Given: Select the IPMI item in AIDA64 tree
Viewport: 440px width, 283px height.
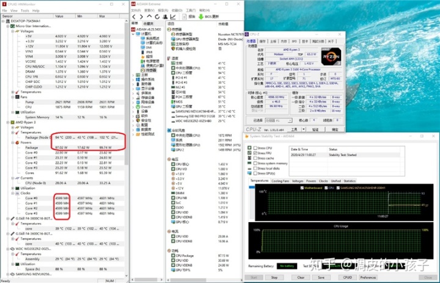Looking at the screenshot, I should point(146,52).
